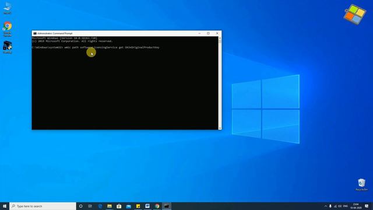This screenshot has height=210, width=373.
Task: Open the Recycle Bin on the desktop
Action: [x=361, y=184]
